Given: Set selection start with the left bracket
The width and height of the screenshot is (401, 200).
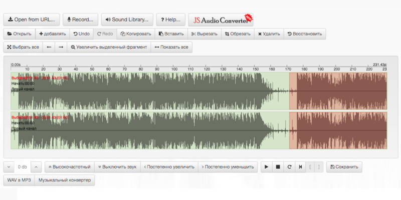Looking at the screenshot, I should [310, 167].
